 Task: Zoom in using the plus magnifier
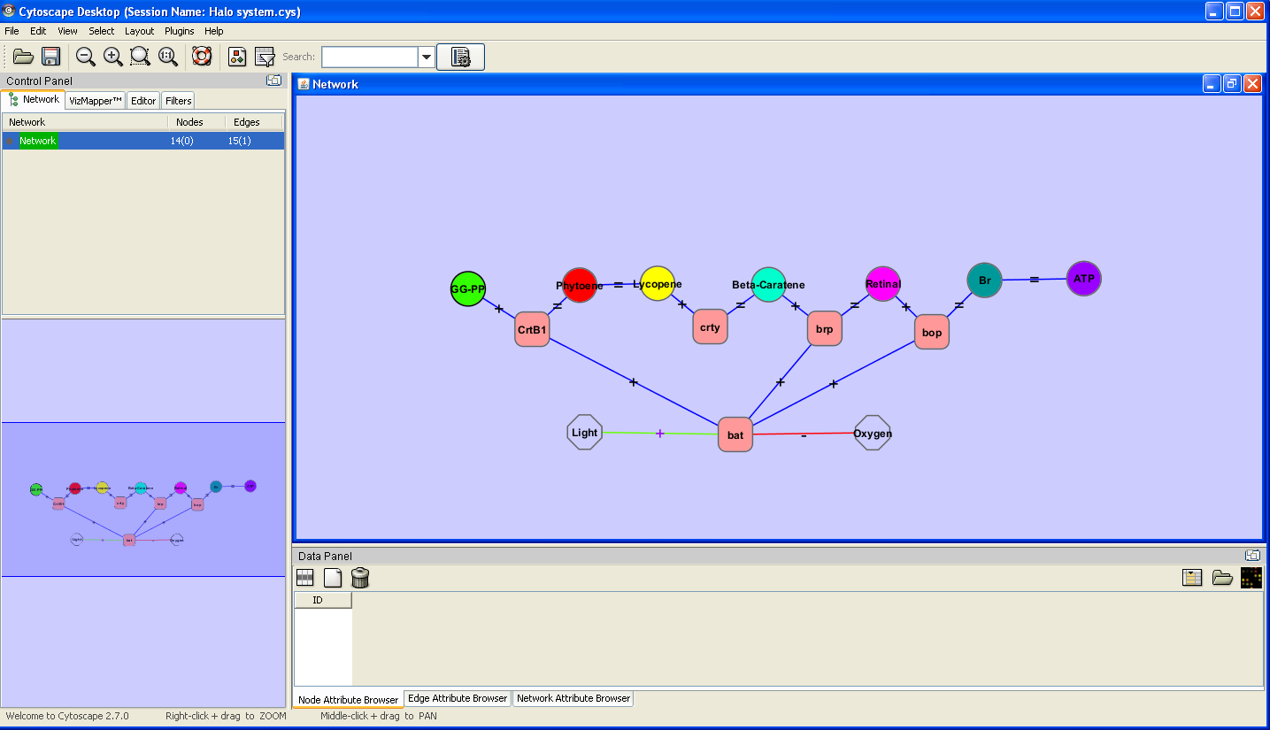coord(112,57)
